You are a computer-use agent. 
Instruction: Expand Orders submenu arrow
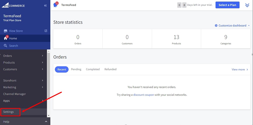pos(43,56)
